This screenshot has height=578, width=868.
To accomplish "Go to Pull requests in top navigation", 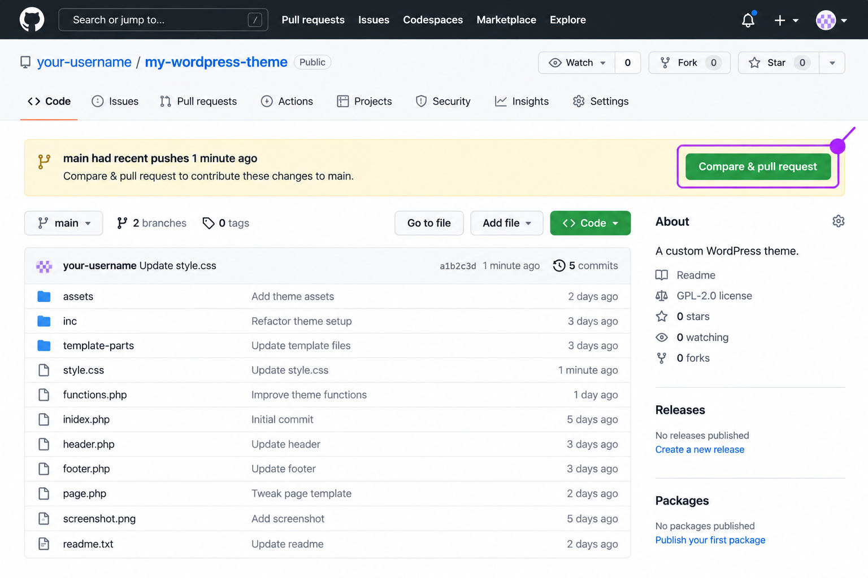I will coord(313,20).
